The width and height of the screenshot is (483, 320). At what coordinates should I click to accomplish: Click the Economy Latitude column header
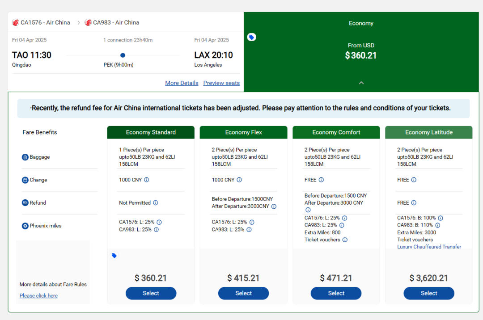point(429,132)
